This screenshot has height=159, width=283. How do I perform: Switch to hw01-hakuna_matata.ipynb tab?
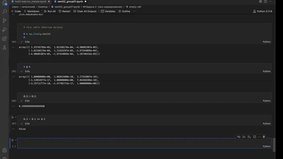tap(31, 1)
